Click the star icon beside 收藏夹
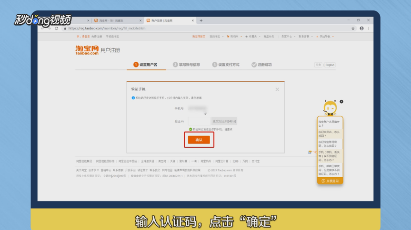The image size is (411, 230). [x=246, y=37]
